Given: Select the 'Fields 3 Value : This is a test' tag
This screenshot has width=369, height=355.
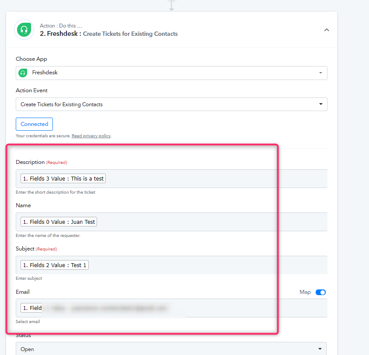Looking at the screenshot, I should [x=63, y=178].
